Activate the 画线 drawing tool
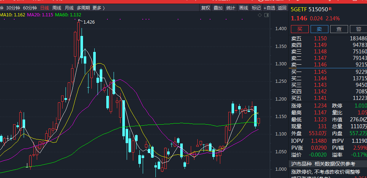367x178 pixels. (244, 8)
